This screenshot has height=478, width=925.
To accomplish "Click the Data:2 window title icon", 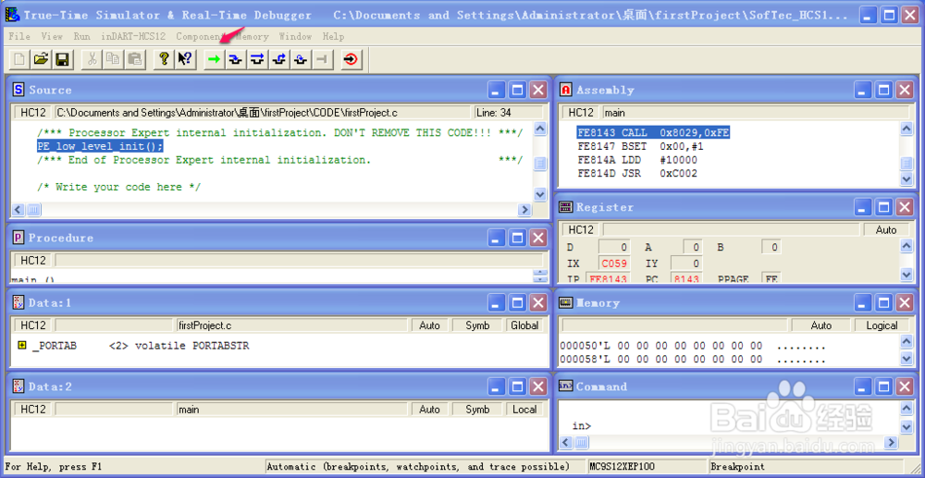I will tap(18, 386).
